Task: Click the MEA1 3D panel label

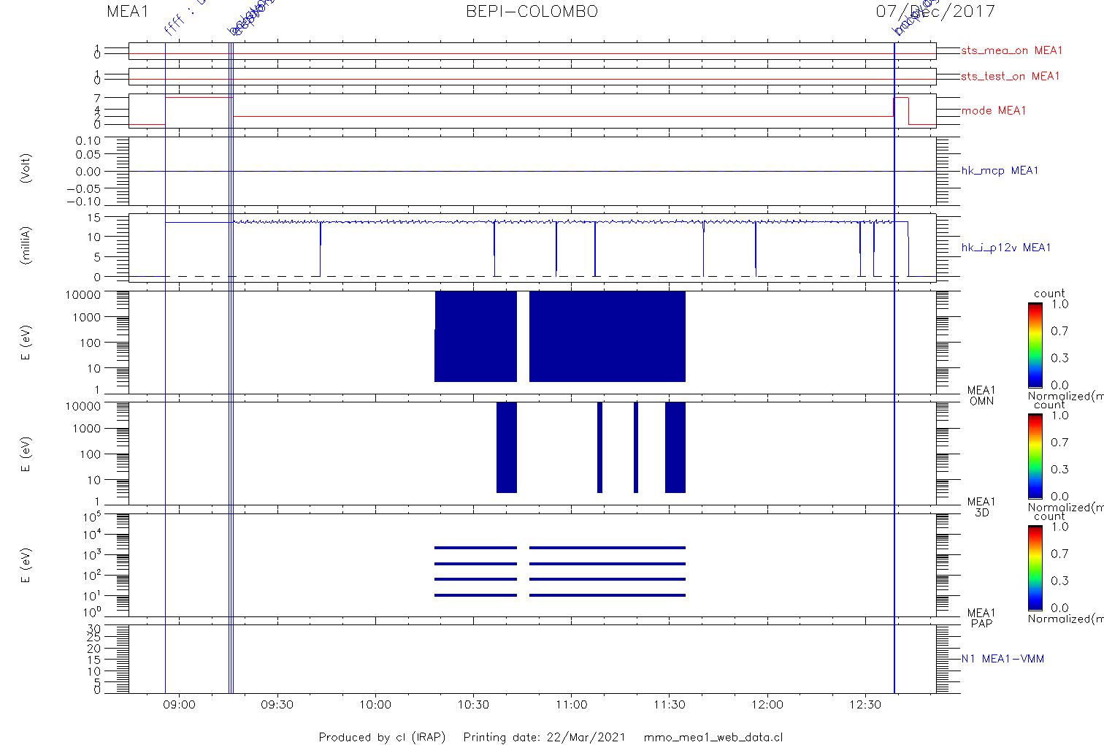Action: coord(981,507)
